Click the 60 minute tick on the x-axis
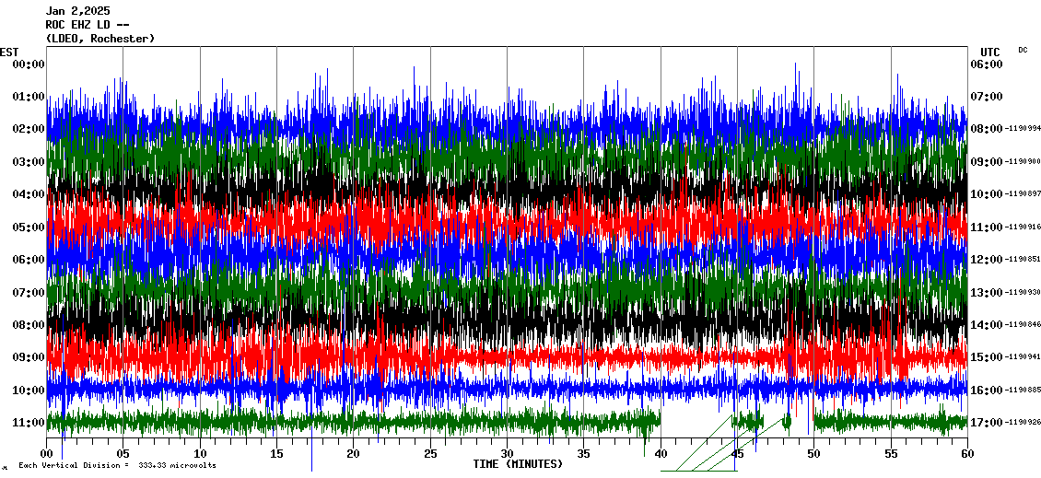 [x=966, y=453]
